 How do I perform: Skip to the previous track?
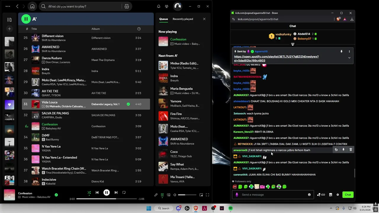97,193
